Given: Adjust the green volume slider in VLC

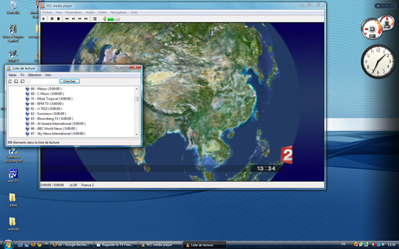Looking at the screenshot, I should (x=113, y=19).
